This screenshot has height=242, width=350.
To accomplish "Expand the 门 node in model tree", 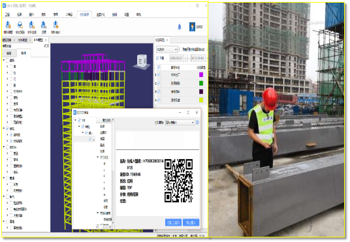I will [x=7, y=79].
